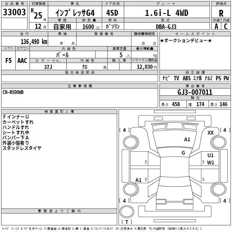232x232 pixels.
Task: Select the G windshield damage marker
Action: tap(183, 153)
